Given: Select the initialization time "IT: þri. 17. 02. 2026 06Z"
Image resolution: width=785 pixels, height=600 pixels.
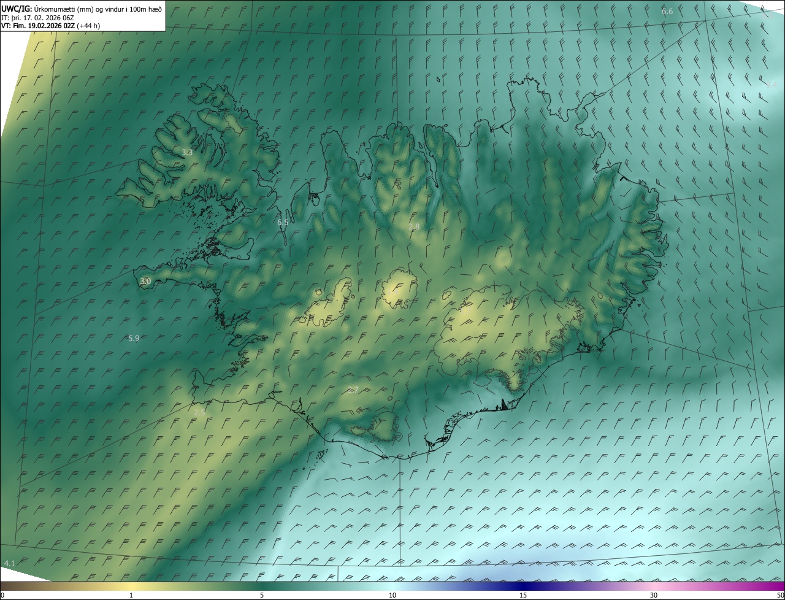Looking at the screenshot, I should coord(38,17).
